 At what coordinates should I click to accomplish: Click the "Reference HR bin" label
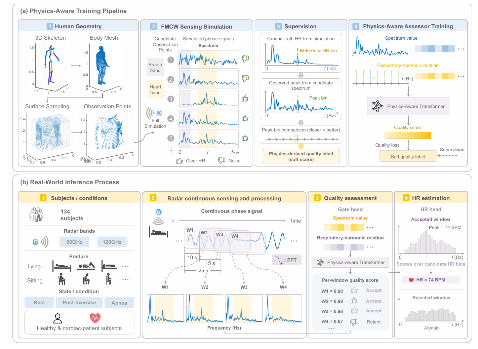318,50
